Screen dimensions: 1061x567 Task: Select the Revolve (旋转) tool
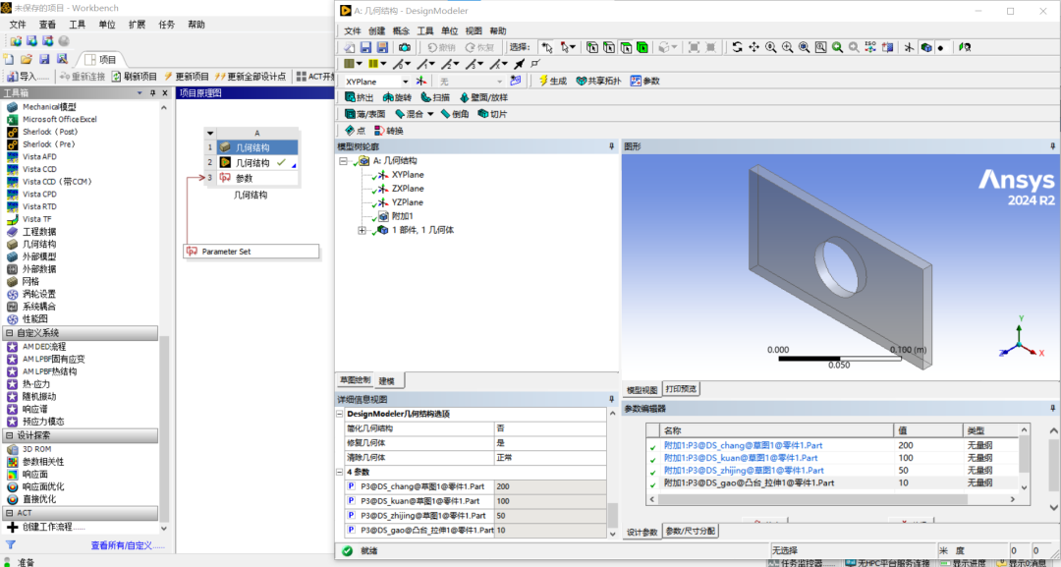[x=397, y=97]
